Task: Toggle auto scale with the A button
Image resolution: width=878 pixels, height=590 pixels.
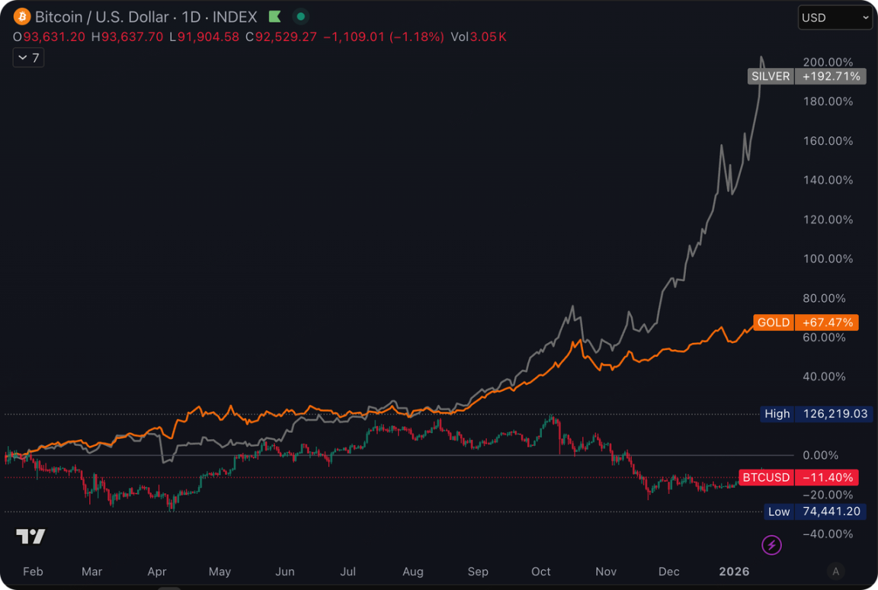Action: (836, 571)
